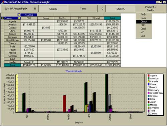Toggle the C column-totals button
This screenshot has height=126, width=167.
pos(102,9)
